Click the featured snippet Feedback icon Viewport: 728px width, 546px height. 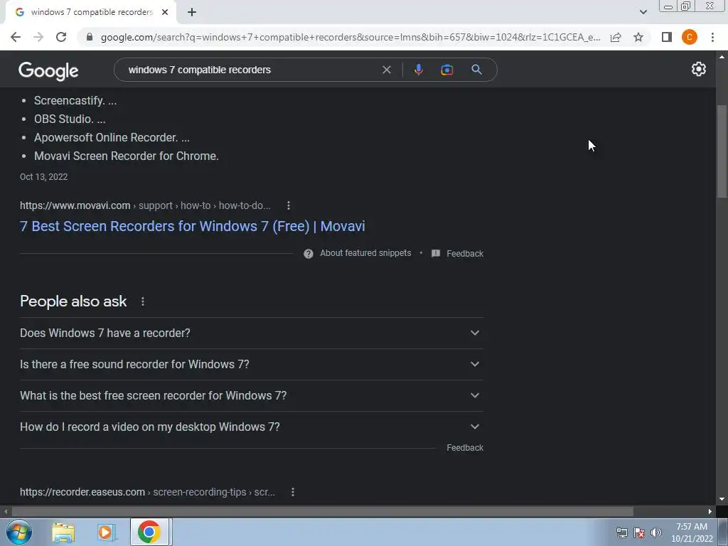tap(436, 254)
